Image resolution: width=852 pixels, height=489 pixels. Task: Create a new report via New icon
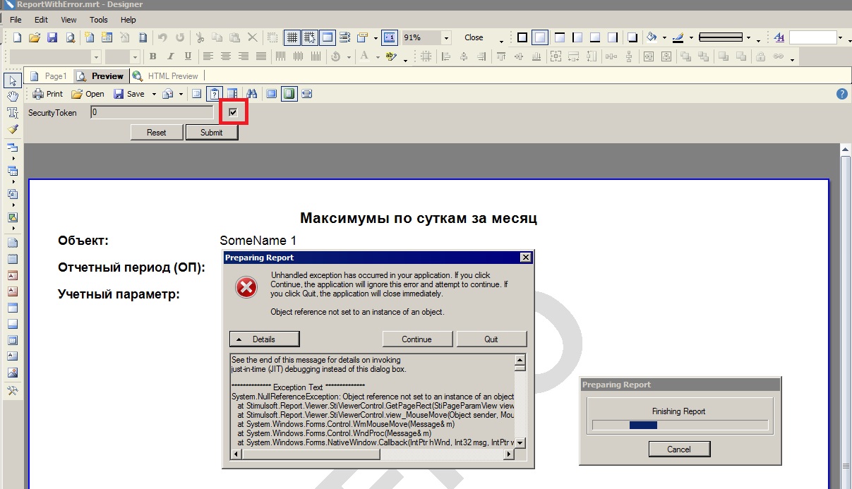click(17, 37)
